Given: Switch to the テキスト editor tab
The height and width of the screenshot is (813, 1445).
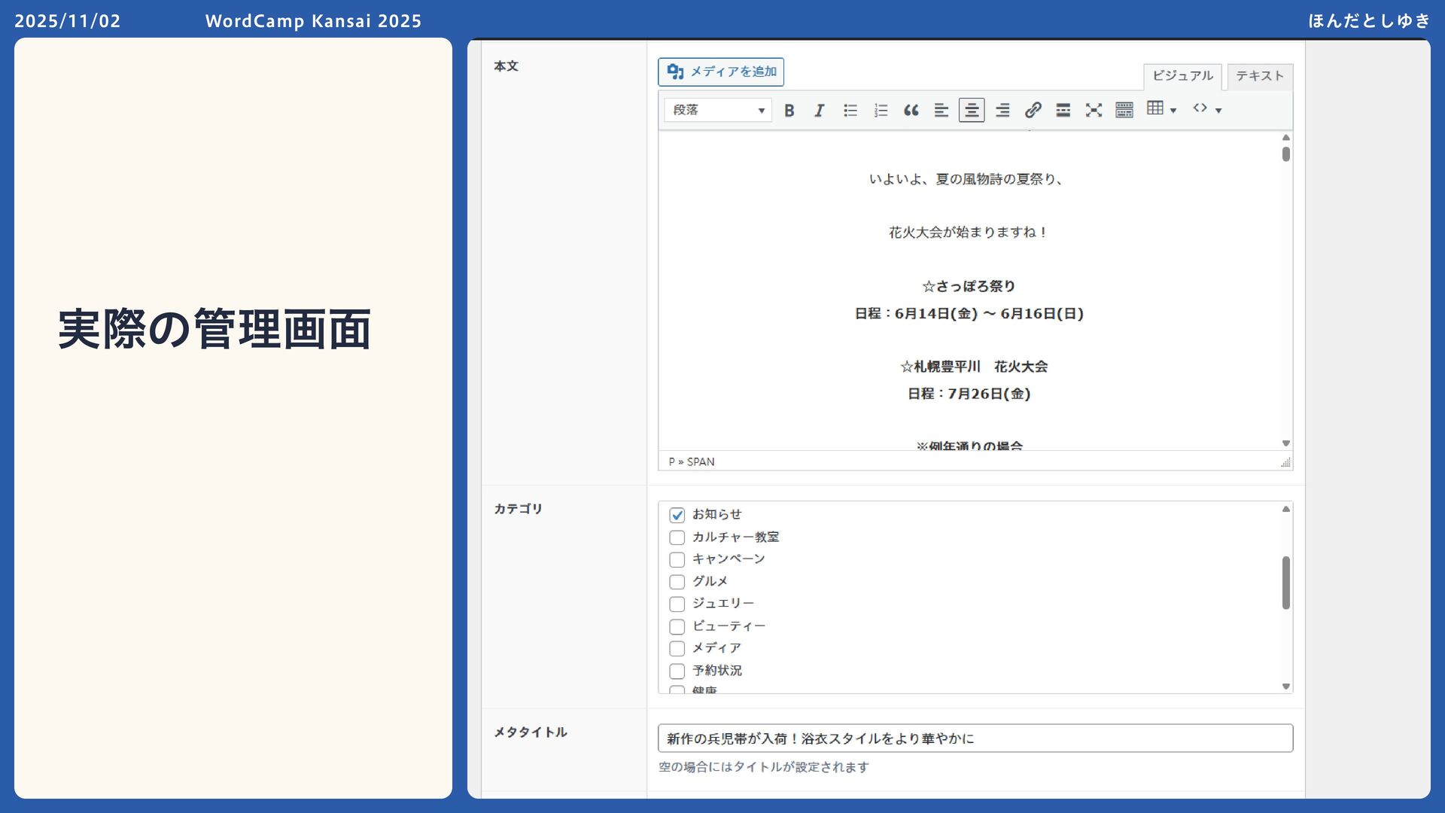Looking at the screenshot, I should click(1259, 76).
